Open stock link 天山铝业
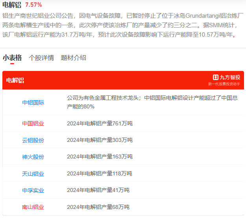 click(33, 174)
